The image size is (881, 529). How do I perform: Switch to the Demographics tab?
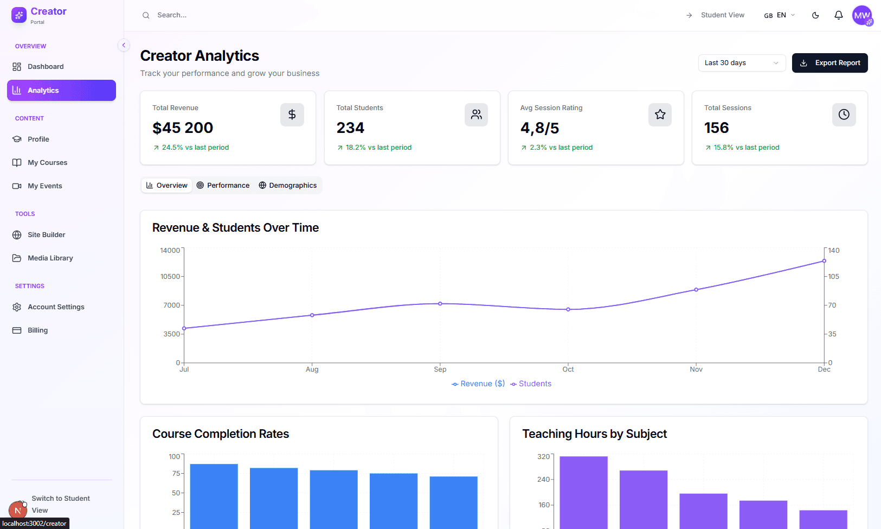tap(288, 186)
